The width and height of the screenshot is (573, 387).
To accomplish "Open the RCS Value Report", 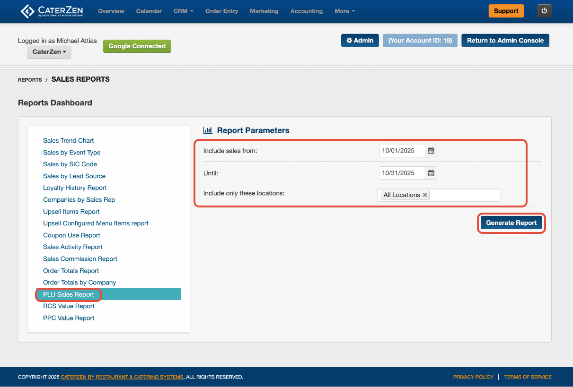I will (69, 306).
